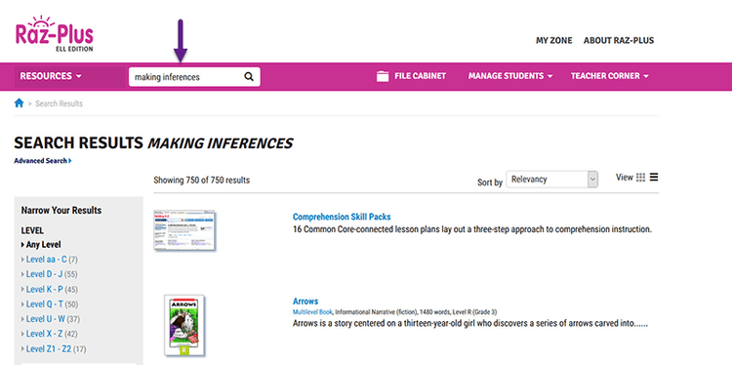Image resolution: width=732 pixels, height=365 pixels.
Task: Filter results by Level K - P
Action: 44,290
